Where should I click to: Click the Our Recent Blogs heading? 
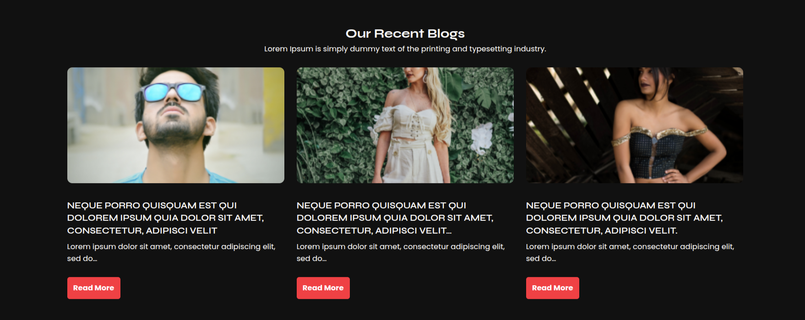[405, 33]
